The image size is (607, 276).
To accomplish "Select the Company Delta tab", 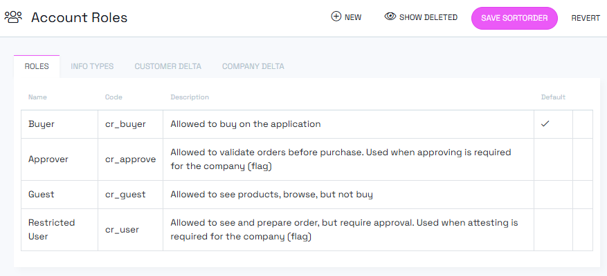I will [253, 67].
